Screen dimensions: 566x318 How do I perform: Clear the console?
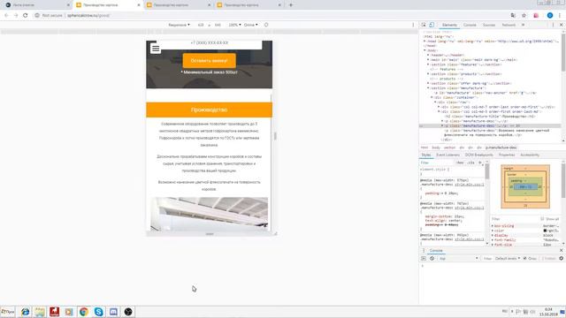432,259
